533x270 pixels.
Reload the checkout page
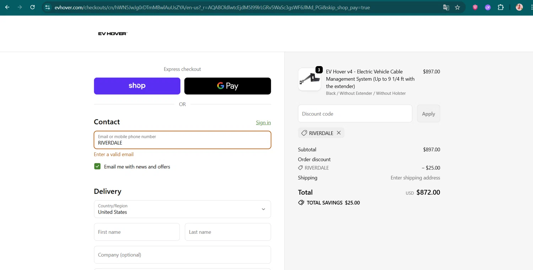tap(32, 7)
